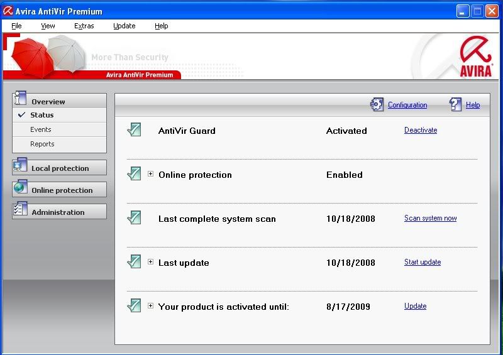The width and height of the screenshot is (503, 355).
Task: Click the Help question mark icon
Action: tap(455, 104)
